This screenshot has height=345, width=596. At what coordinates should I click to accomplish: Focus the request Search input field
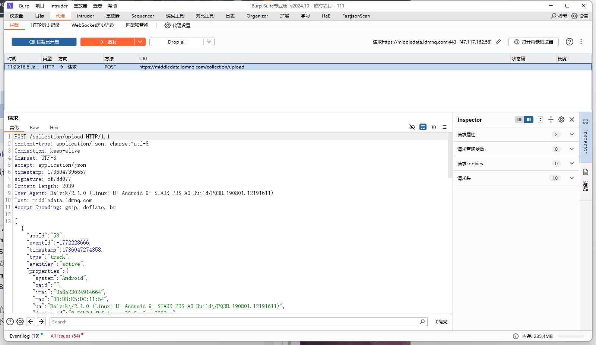point(238,322)
